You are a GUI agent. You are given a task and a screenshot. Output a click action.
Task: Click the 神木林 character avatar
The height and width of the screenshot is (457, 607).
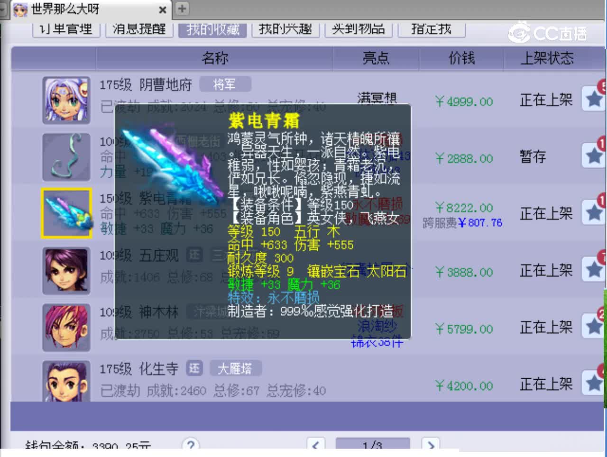click(x=66, y=328)
